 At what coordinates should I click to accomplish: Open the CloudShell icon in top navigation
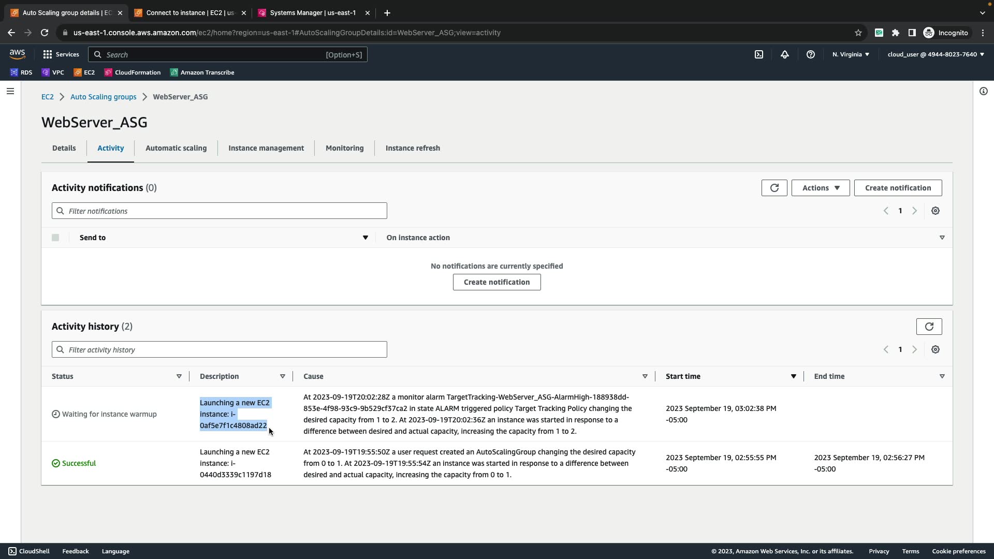[759, 54]
